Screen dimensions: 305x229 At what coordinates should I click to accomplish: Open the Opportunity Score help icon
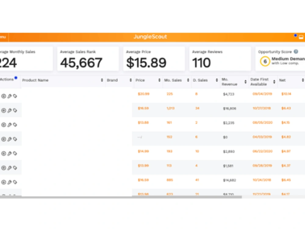click(296, 52)
